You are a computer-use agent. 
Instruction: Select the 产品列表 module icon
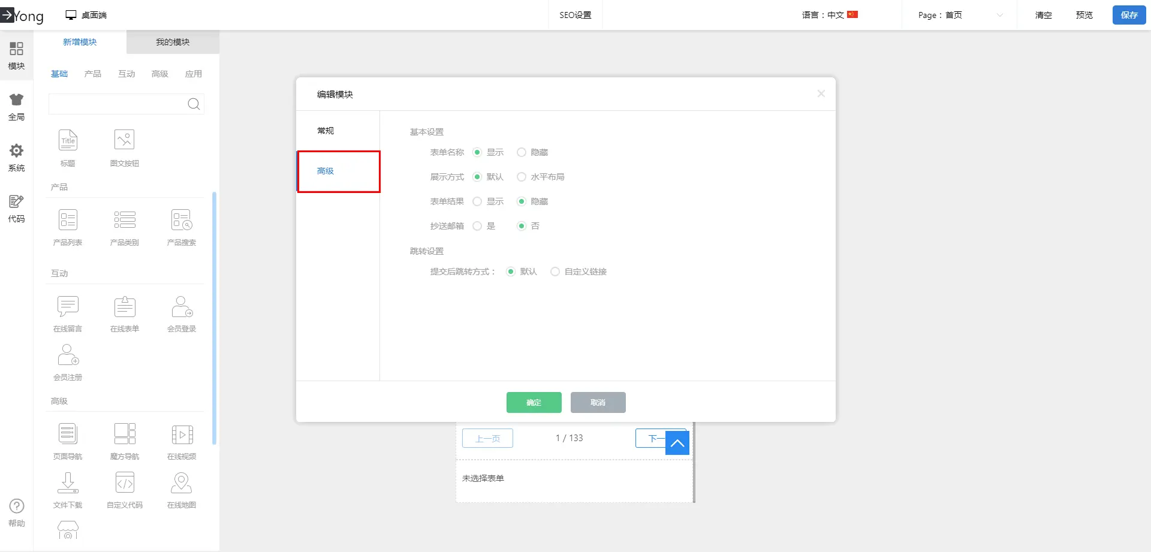(68, 221)
